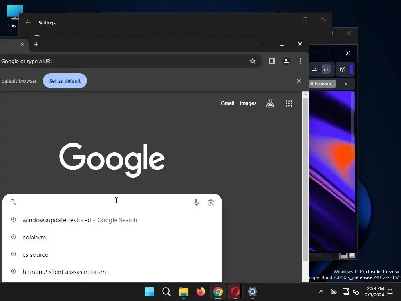Select 'cs source' search suggestion

pyautogui.click(x=112, y=254)
